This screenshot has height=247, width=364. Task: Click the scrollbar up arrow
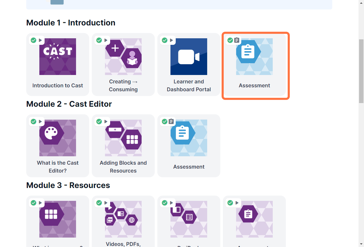coord(361,3)
